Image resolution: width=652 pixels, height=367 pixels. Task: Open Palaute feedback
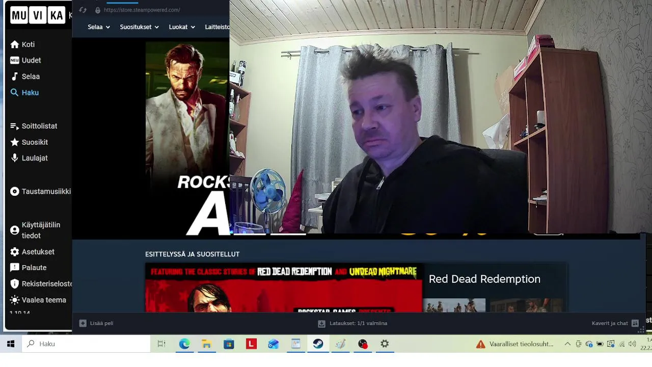[28, 268]
